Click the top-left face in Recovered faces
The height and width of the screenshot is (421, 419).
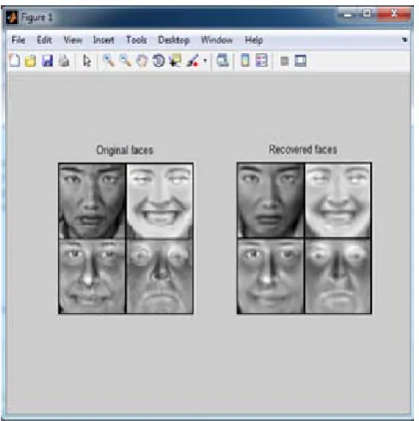pos(271,201)
